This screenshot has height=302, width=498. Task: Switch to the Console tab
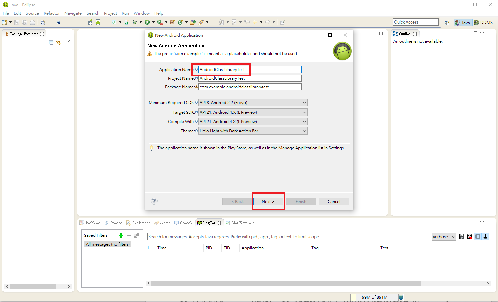tap(183, 223)
